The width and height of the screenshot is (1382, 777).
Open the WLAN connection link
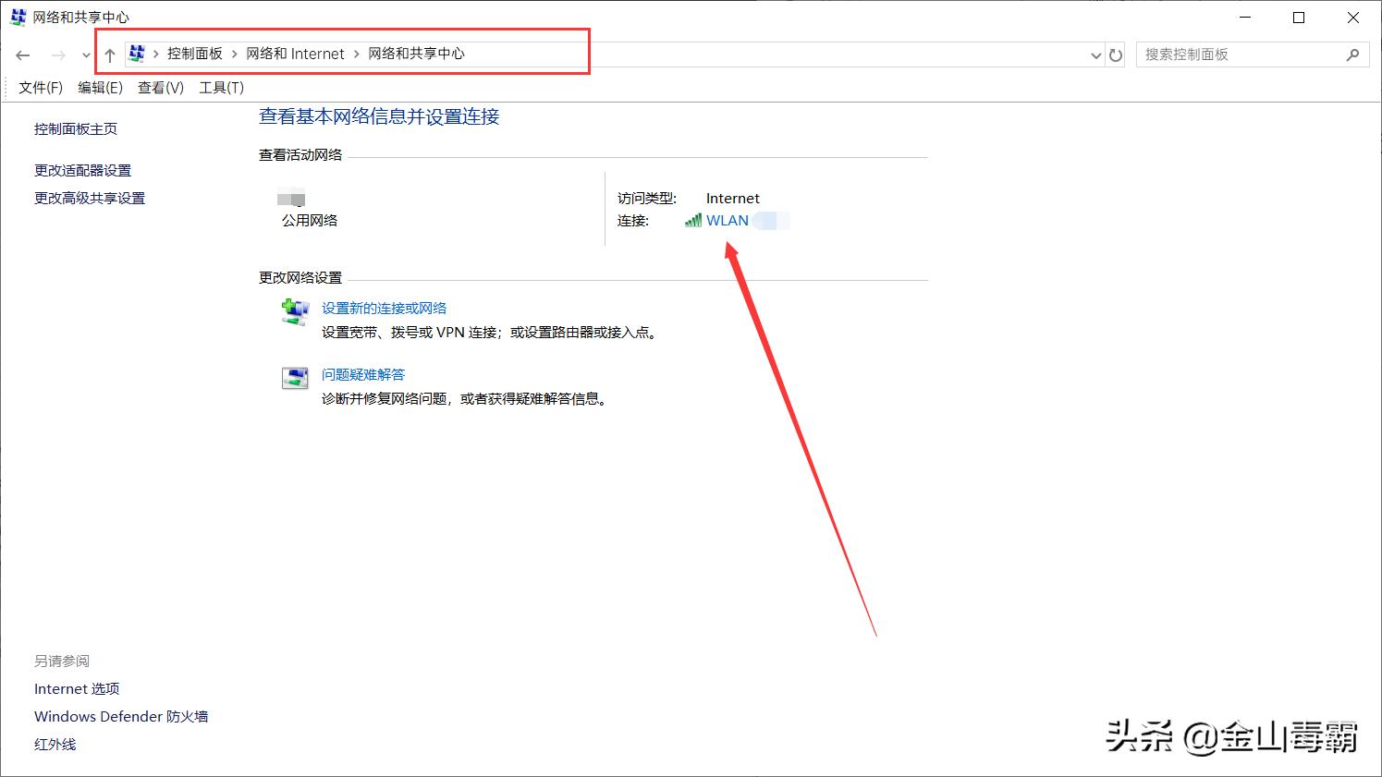pos(726,220)
